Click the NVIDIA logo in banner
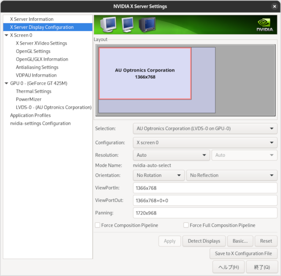Image resolution: width=281 pixels, height=276 pixels. point(265,25)
